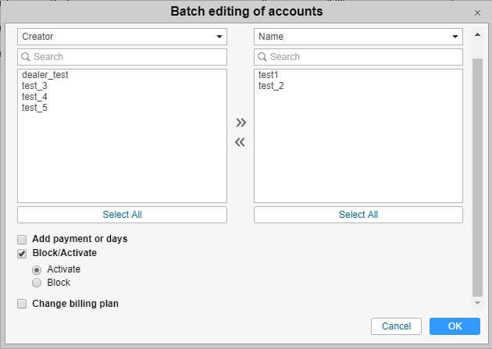Tick the Change billing plan checkbox
492x349 pixels.
(x=22, y=304)
